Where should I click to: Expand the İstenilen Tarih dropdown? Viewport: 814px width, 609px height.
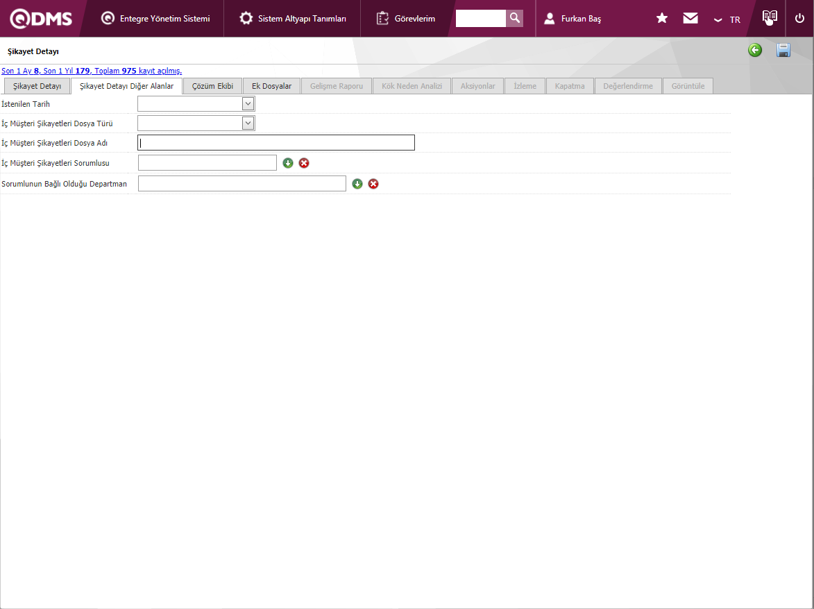click(x=248, y=104)
